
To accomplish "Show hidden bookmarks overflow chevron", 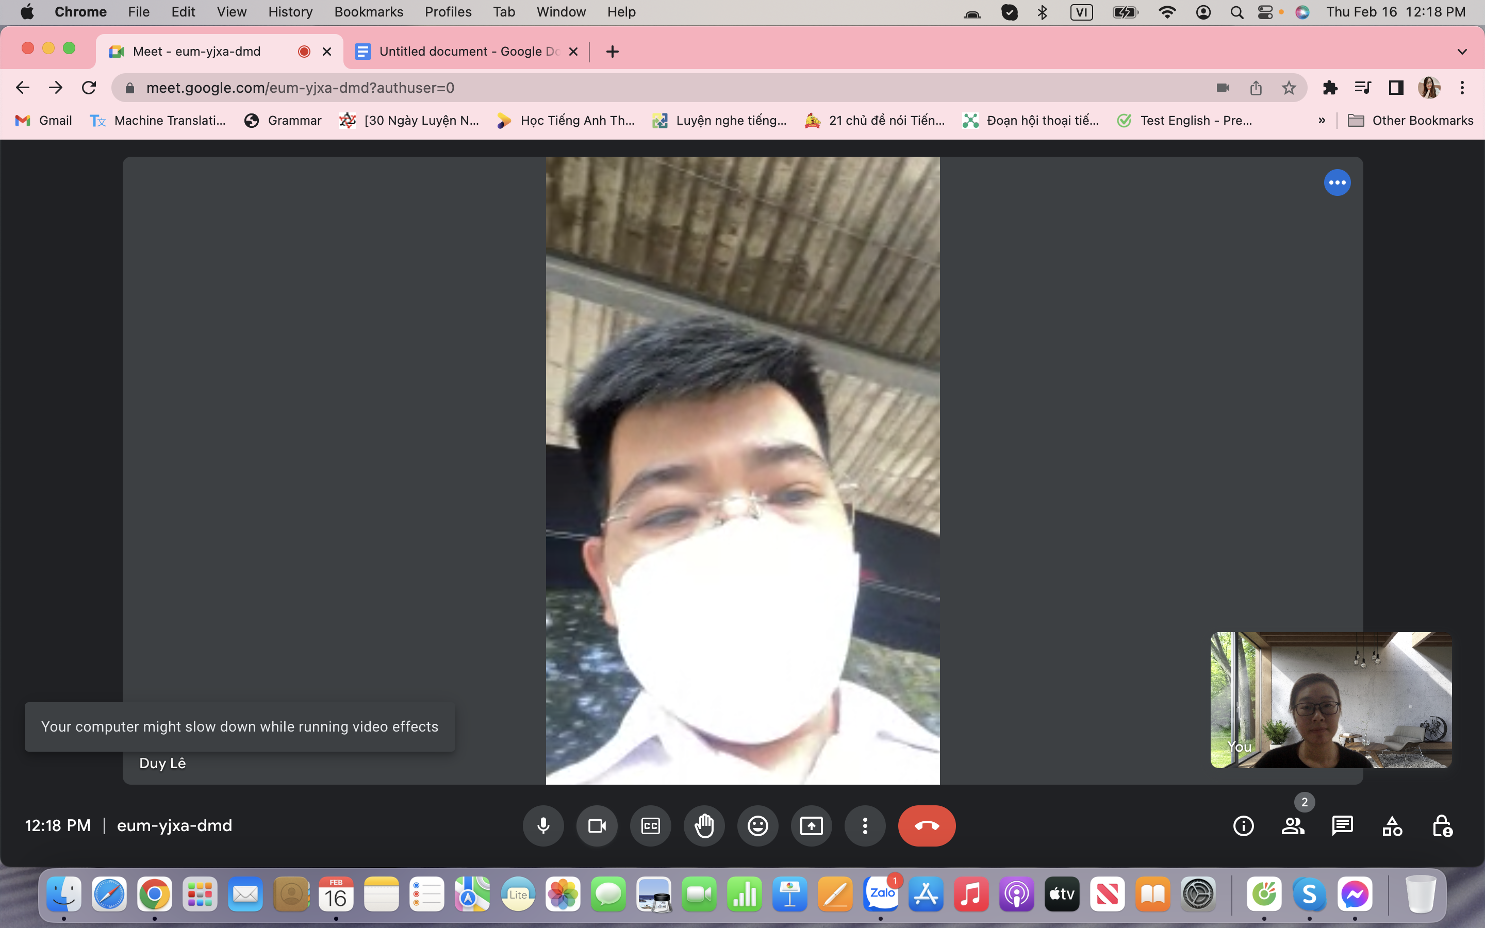I will click(x=1321, y=120).
